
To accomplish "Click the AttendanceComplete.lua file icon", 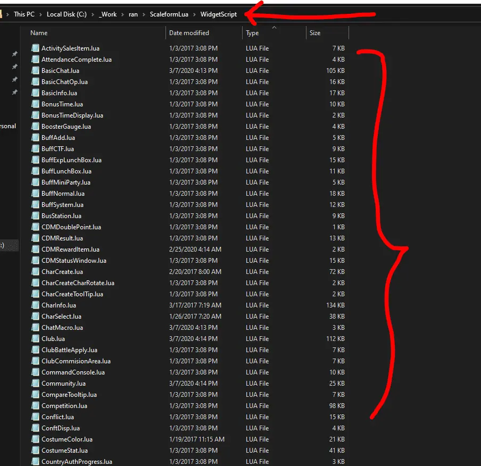I will [36, 59].
